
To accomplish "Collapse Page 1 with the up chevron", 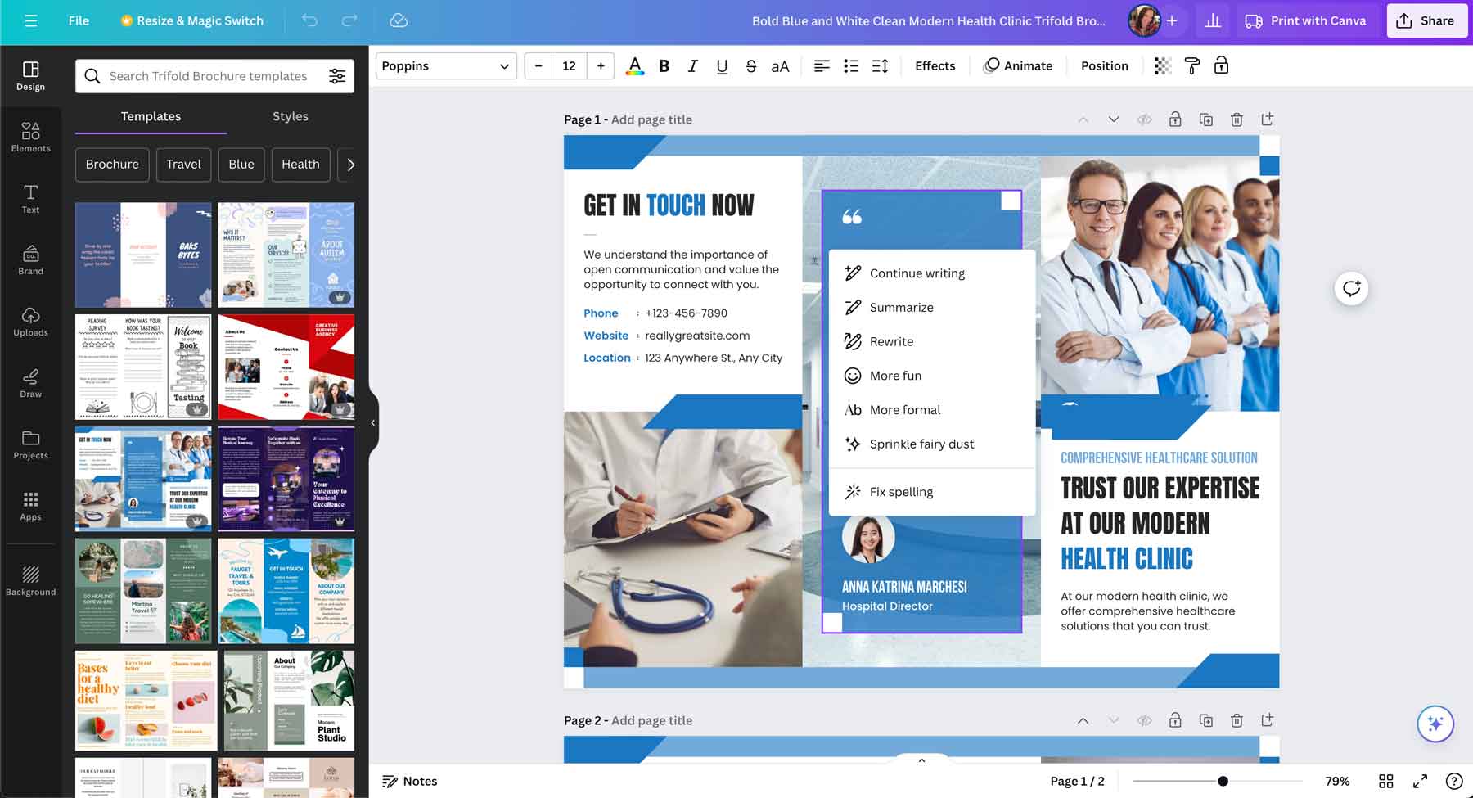I will pyautogui.click(x=1083, y=119).
